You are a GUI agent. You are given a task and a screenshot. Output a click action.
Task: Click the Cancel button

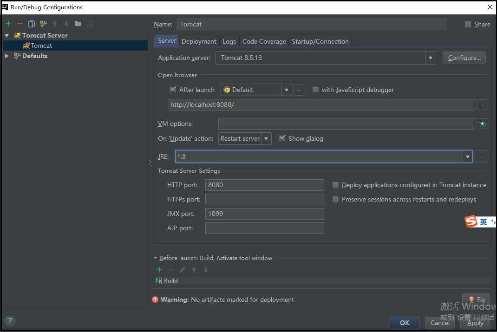coord(439,323)
